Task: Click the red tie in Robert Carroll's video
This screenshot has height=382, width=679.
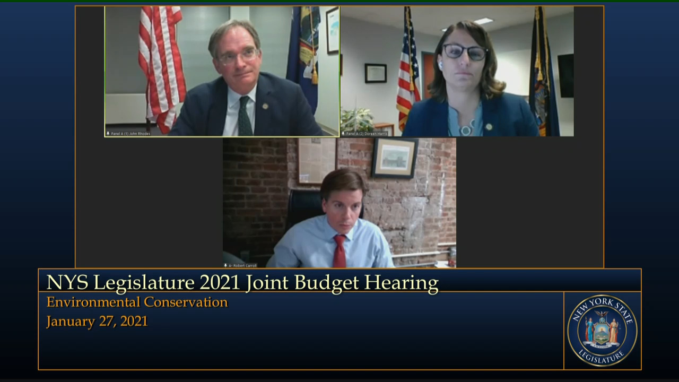Action: [339, 251]
